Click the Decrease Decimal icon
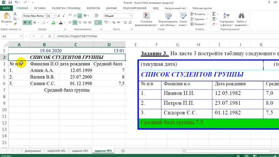The height and width of the screenshot is (157, 279). pyautogui.click(x=130, y=22)
